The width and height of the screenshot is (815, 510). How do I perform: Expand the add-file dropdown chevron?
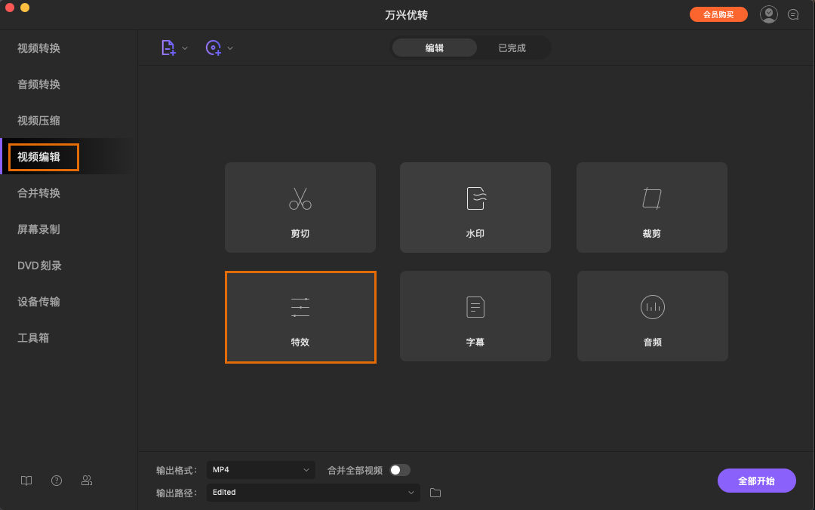pyautogui.click(x=185, y=48)
